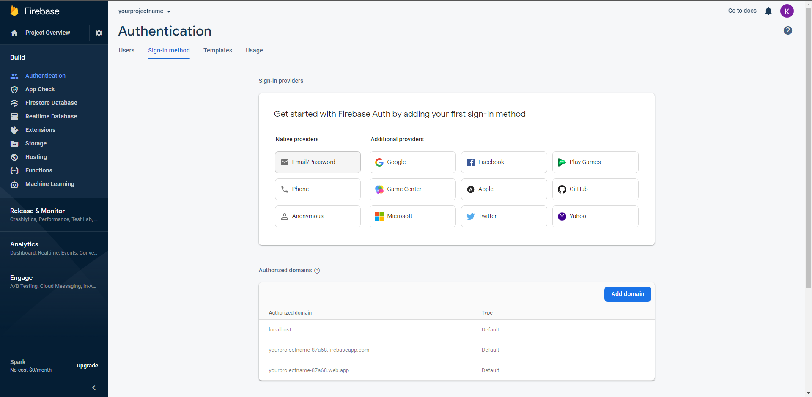Click yourprojectname-87a68.web.app domain
This screenshot has width=812, height=397.
click(309, 370)
